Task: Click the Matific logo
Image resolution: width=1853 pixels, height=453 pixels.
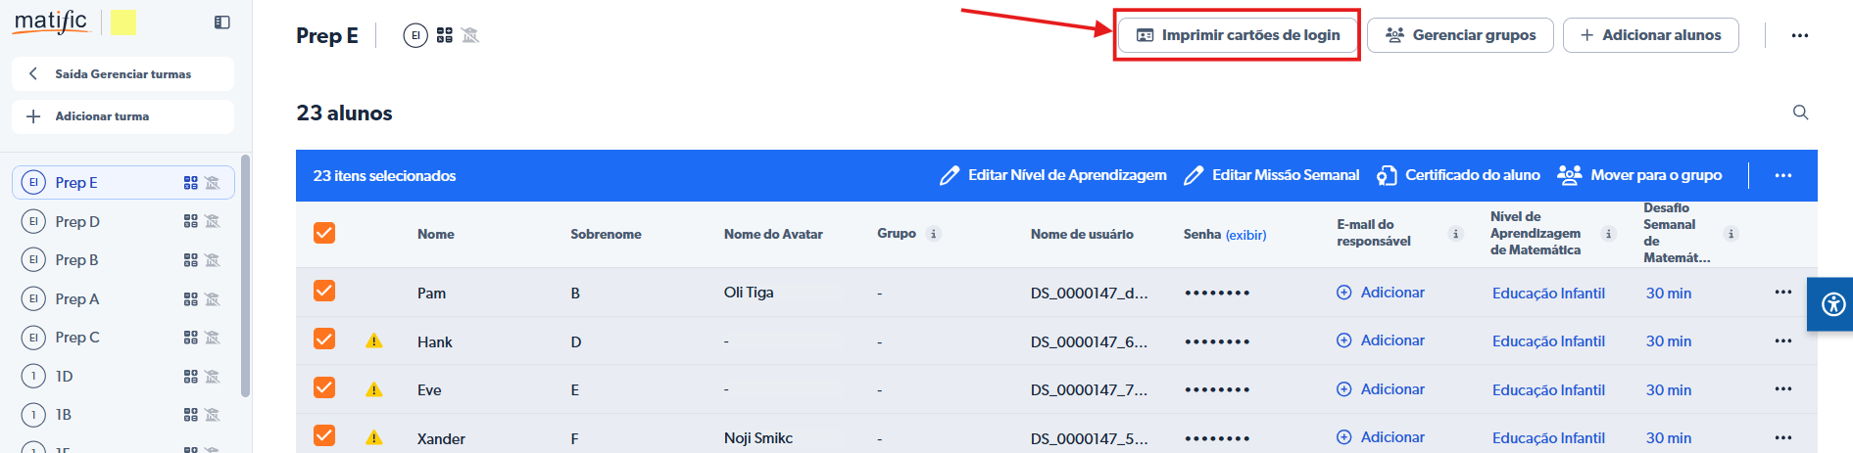Action: pos(52,22)
